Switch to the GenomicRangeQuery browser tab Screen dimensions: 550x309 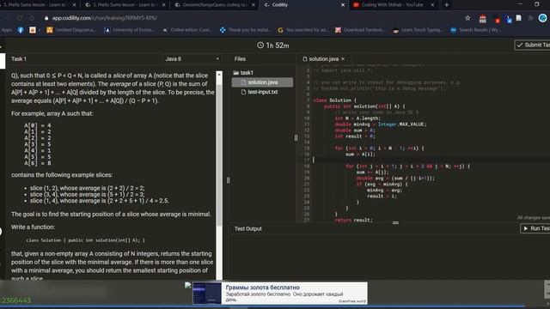tap(214, 5)
